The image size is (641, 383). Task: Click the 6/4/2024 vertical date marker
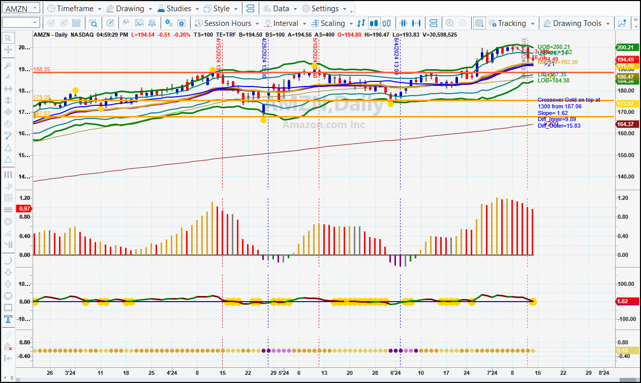click(x=395, y=56)
